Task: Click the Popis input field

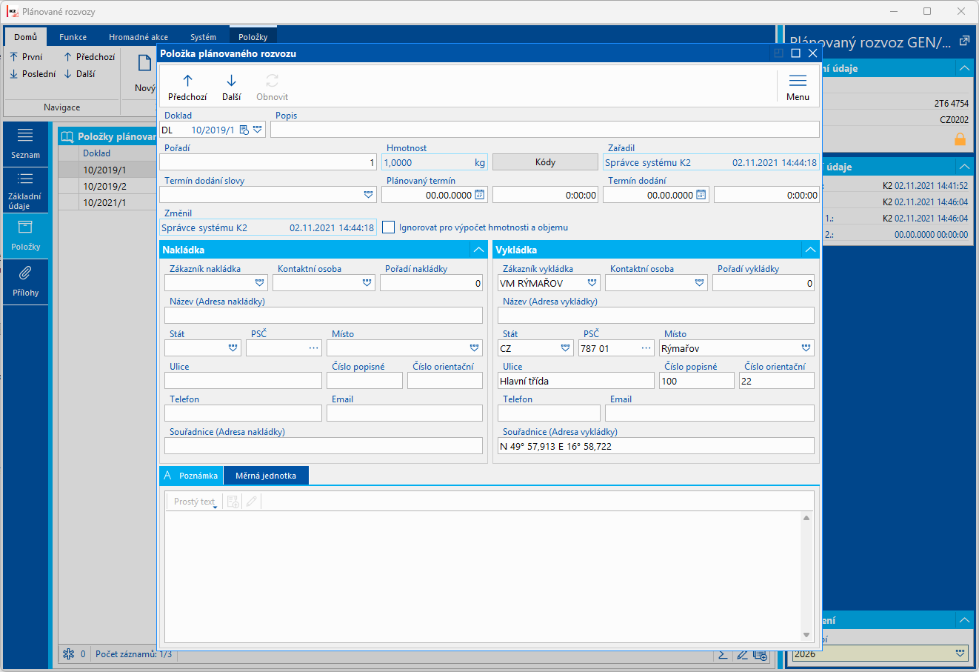Action: click(545, 130)
